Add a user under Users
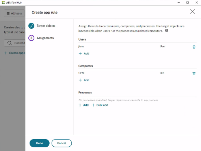The width and height of the screenshot is (201, 151). tap(84, 54)
